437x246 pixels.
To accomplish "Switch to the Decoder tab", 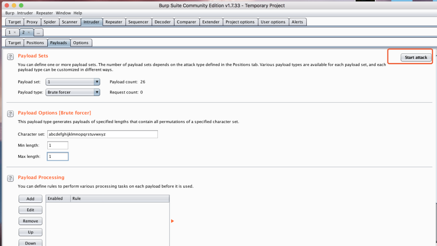I will click(x=163, y=22).
